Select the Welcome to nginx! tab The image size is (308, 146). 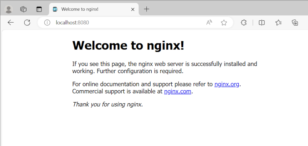(x=94, y=9)
